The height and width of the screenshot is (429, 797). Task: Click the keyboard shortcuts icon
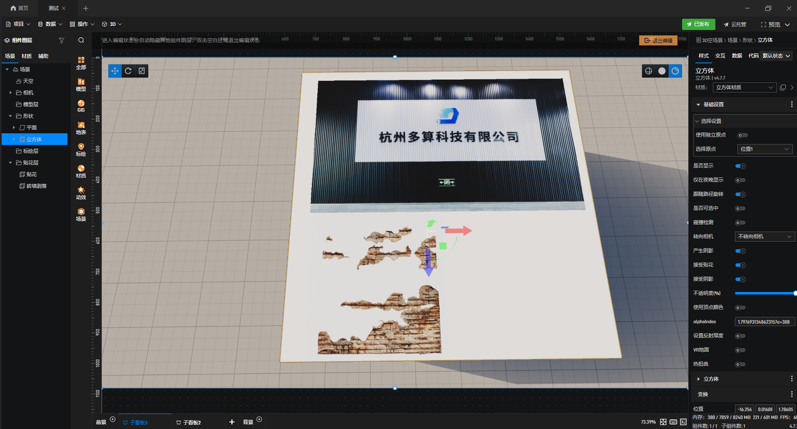[673, 422]
